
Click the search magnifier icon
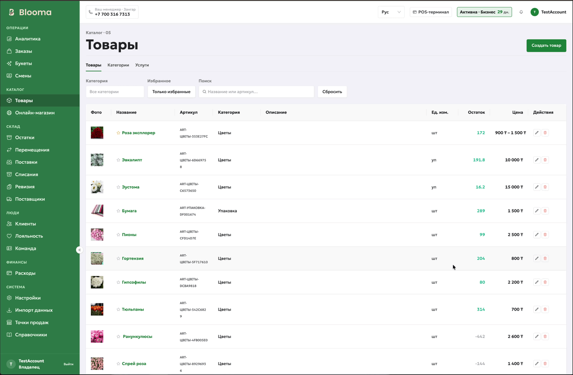point(205,92)
